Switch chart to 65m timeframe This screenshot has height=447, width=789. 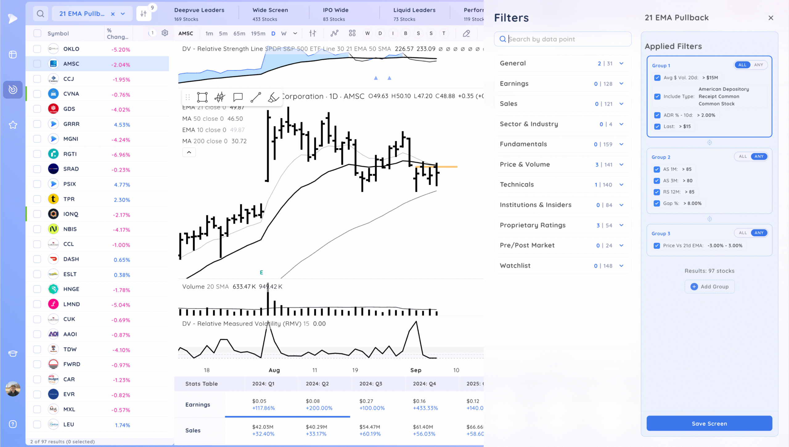239,33
